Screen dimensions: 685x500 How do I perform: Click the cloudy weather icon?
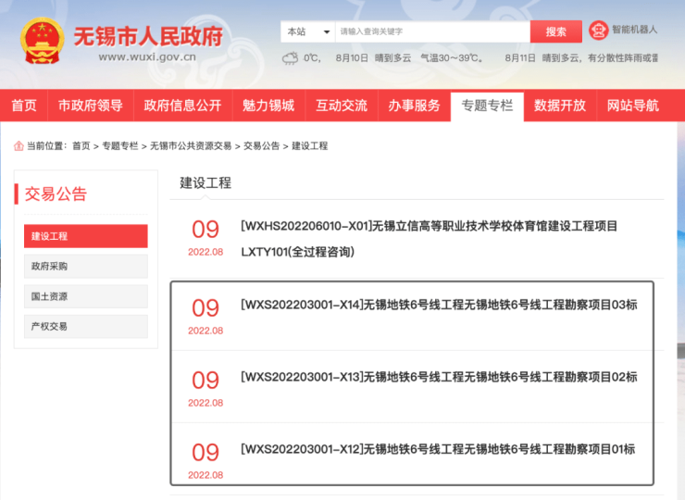(x=291, y=58)
